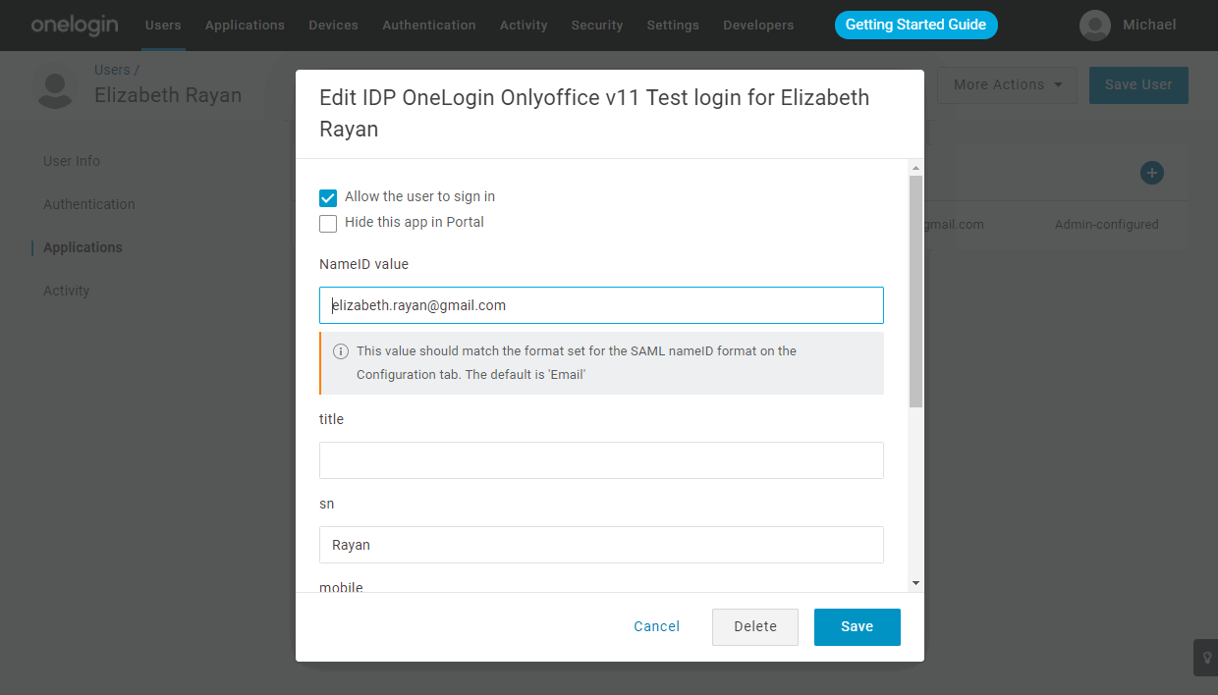Open the More Actions dropdown
Screen dimensions: 1218x695
(1006, 85)
